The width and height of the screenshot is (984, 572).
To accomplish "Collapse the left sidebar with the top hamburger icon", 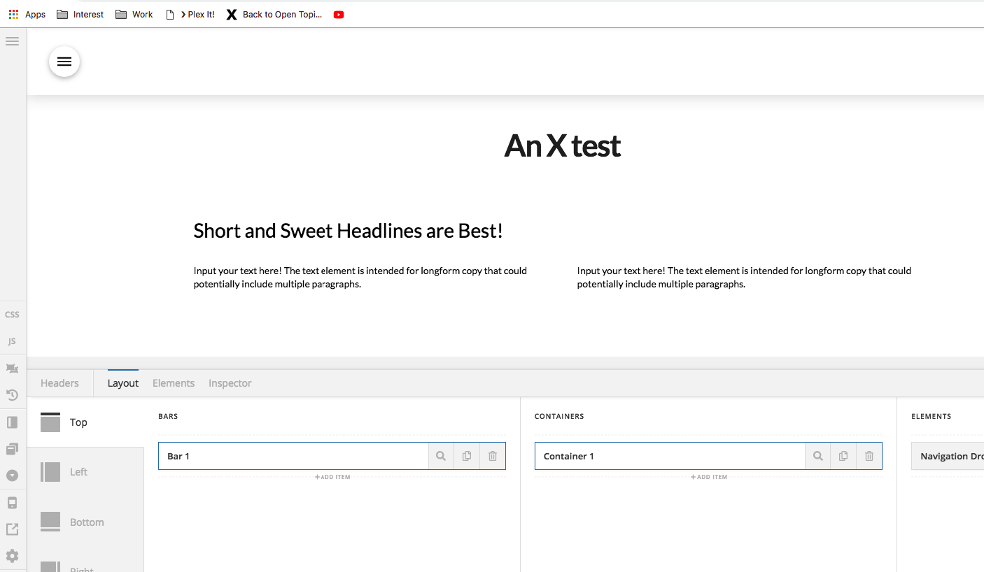I will (12, 41).
